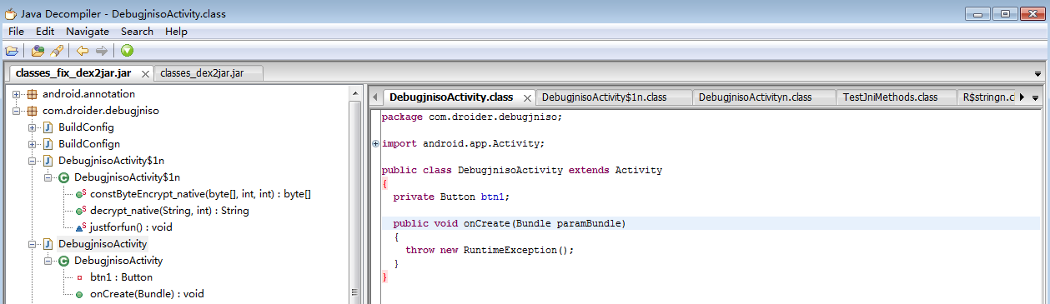Click the justforfun method blue triangle icon

[80, 227]
